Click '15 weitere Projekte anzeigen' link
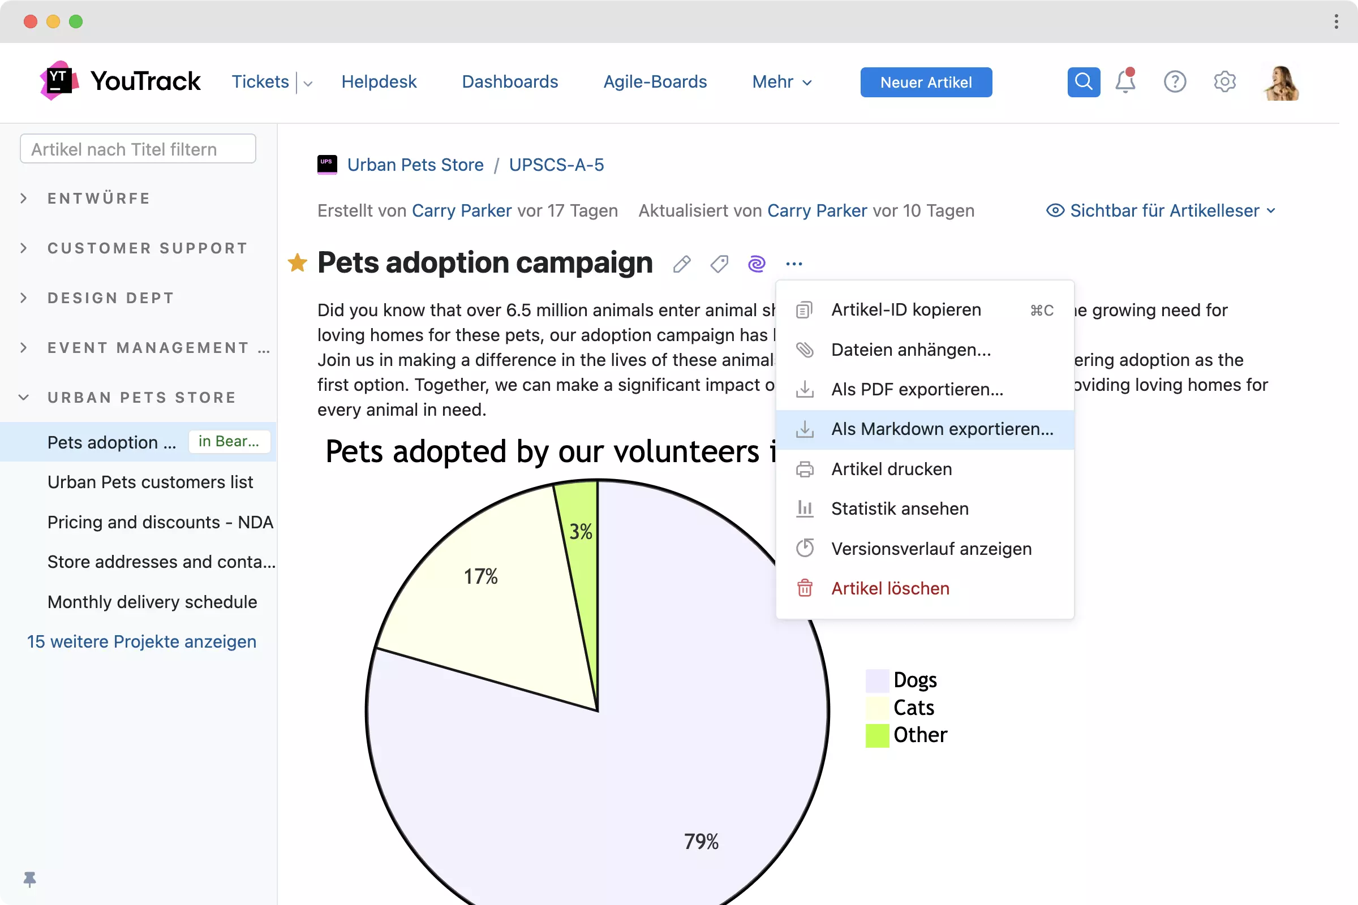The image size is (1358, 905). pyautogui.click(x=141, y=641)
